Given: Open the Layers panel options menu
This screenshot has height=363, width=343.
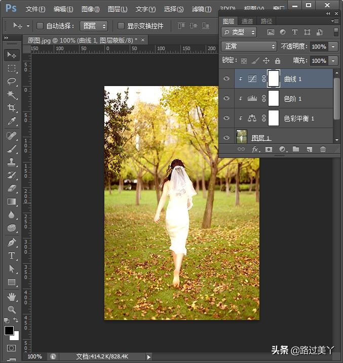Looking at the screenshot, I should point(335,21).
